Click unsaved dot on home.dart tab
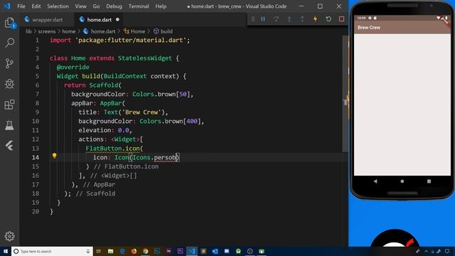The height and width of the screenshot is (256, 455). pos(117,20)
